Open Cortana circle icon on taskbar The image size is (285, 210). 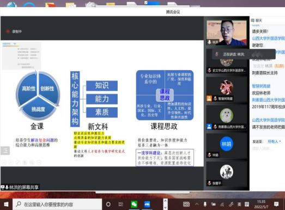pos(108,205)
